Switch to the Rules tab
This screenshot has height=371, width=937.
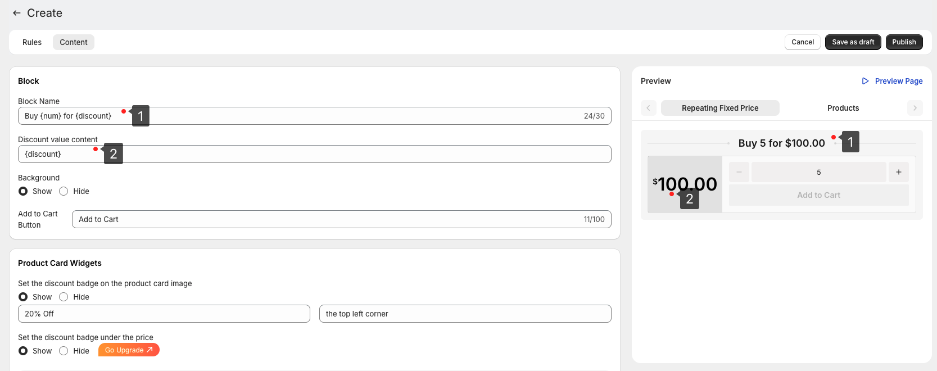tap(32, 42)
